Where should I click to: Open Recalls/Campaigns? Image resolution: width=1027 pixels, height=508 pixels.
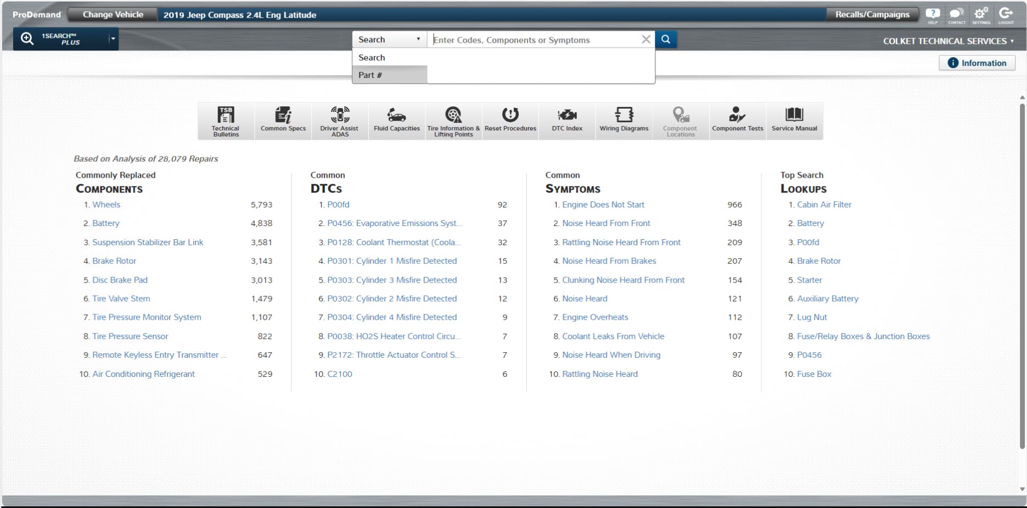point(872,14)
